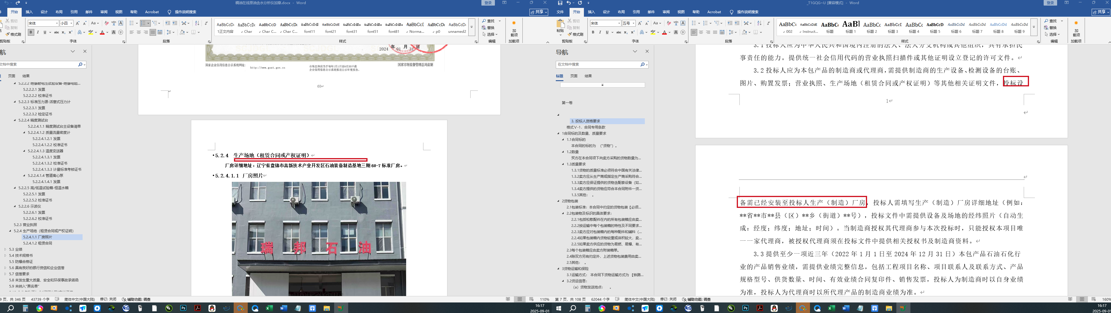The height and width of the screenshot is (313, 1111).
Task: Increase font size in the left Word window
Action: tap(78, 23)
